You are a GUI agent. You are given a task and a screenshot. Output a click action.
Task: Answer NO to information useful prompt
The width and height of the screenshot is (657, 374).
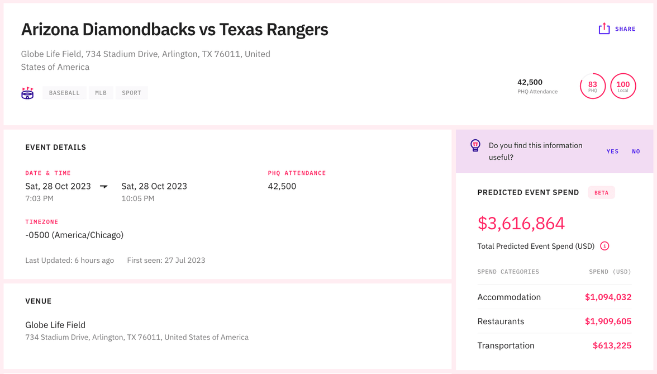636,152
